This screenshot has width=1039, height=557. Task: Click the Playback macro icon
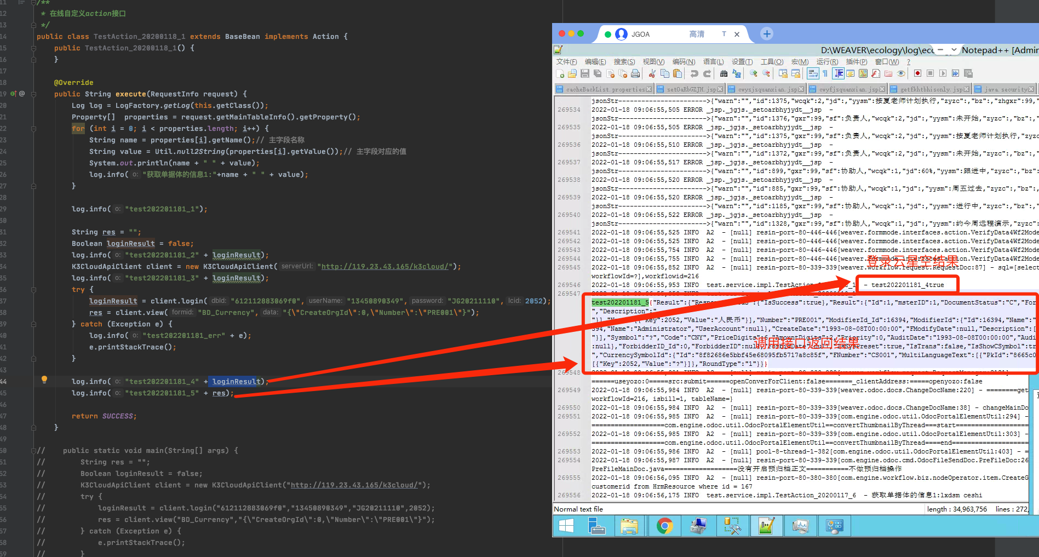pos(943,73)
